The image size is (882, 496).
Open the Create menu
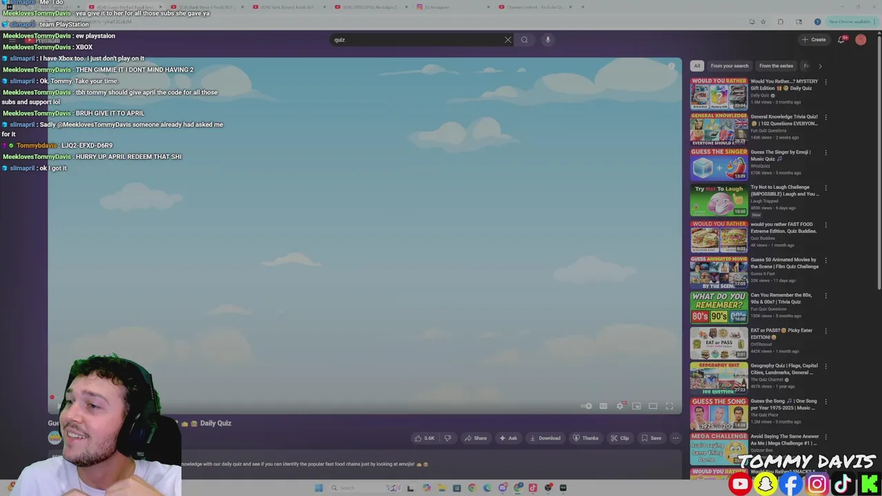point(814,39)
